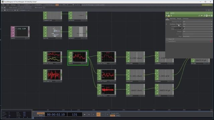This screenshot has width=214, height=120.
Task: Click operator help question-mark icon
Action: point(167,16)
